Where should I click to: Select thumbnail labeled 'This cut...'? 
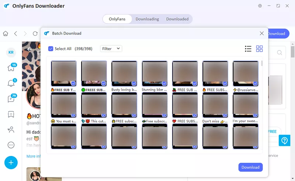(x=94, y=105)
